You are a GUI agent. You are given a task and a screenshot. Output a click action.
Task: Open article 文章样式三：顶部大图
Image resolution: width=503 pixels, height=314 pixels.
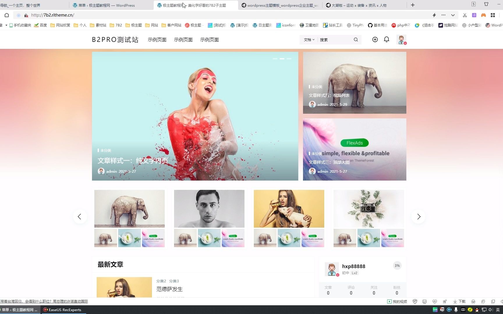point(329,162)
